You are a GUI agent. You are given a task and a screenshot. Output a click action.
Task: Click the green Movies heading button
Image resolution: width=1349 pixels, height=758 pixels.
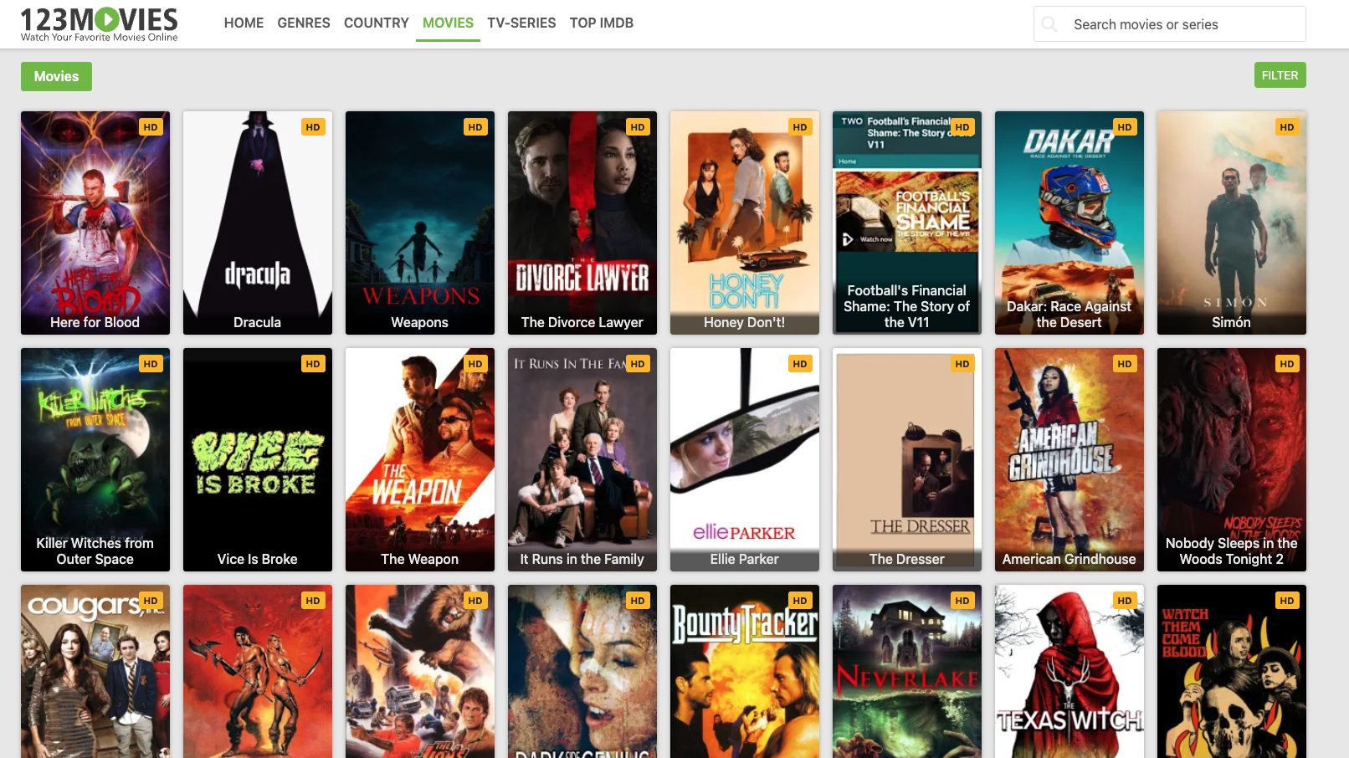click(56, 76)
